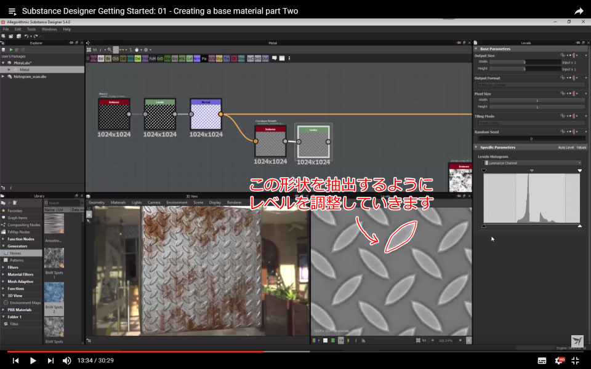Click the Auto Level button
The height and width of the screenshot is (369, 591).
pyautogui.click(x=566, y=148)
